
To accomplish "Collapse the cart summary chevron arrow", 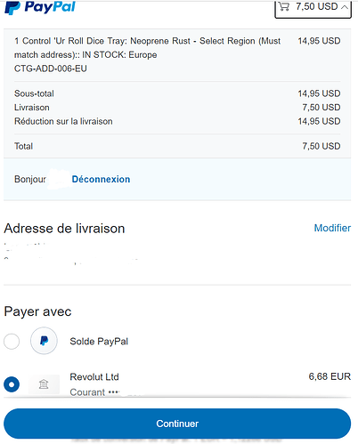I will [345, 7].
